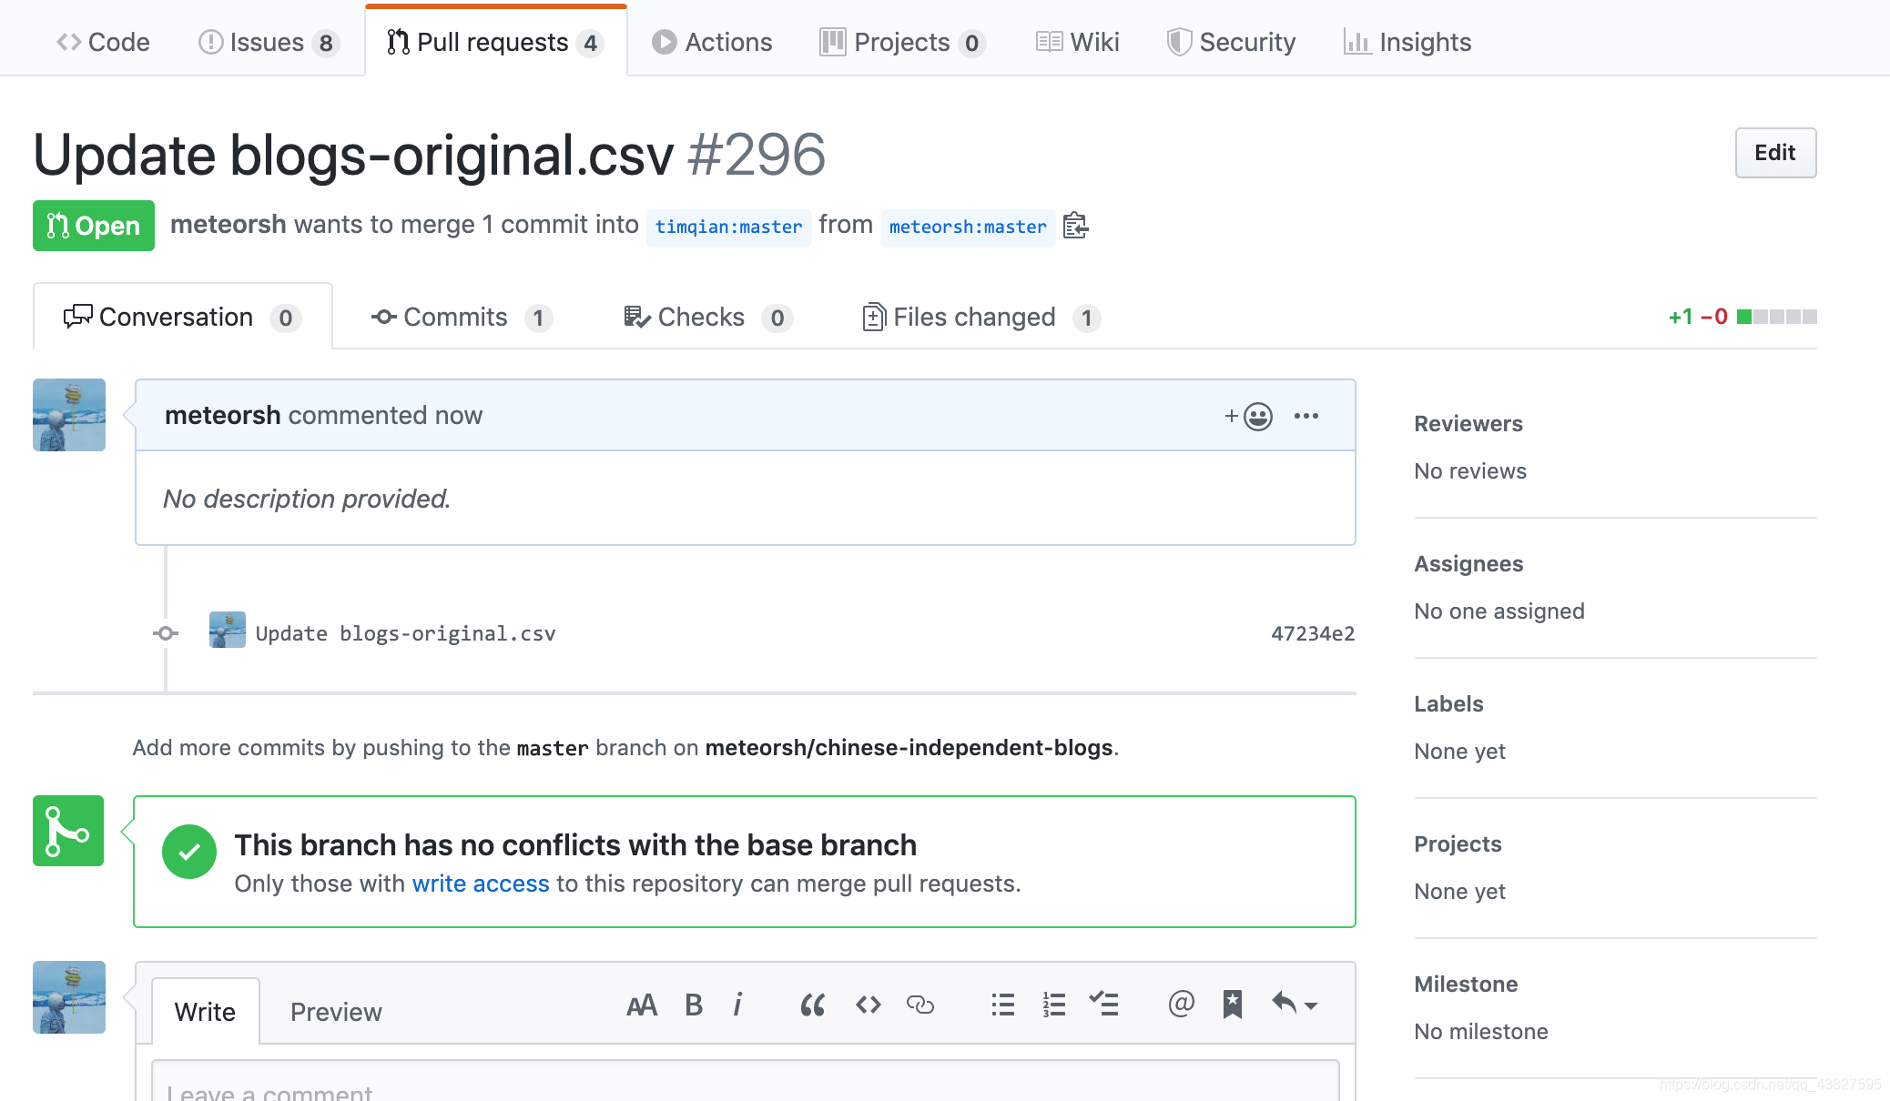1890x1101 pixels.
Task: Select the Preview comment tab
Action: point(336,1012)
